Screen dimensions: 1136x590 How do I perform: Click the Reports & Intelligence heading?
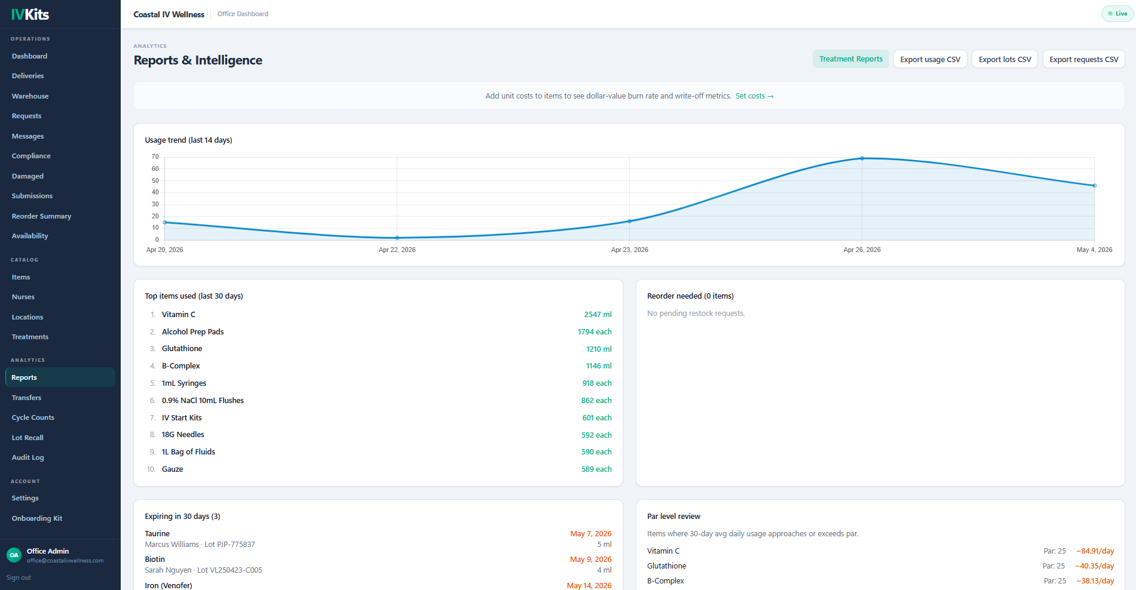[x=198, y=60]
